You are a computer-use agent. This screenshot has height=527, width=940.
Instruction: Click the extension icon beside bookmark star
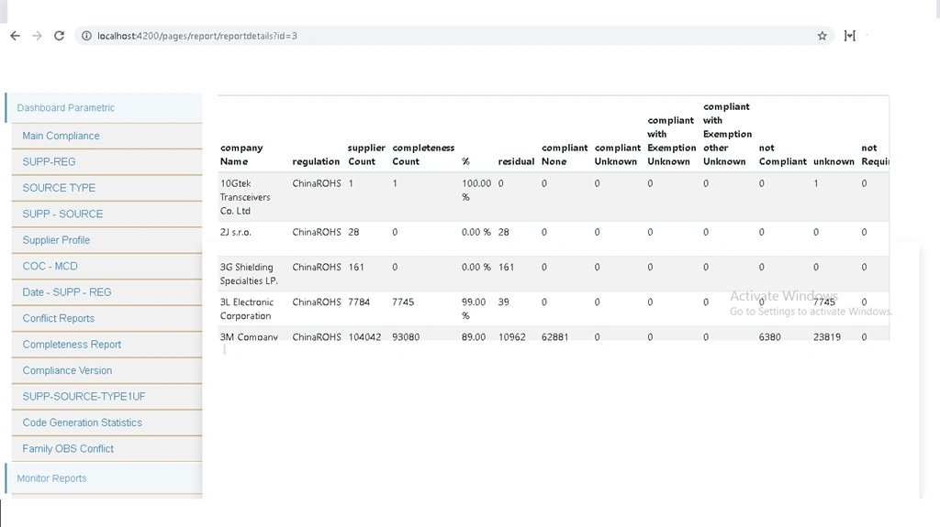coord(849,36)
